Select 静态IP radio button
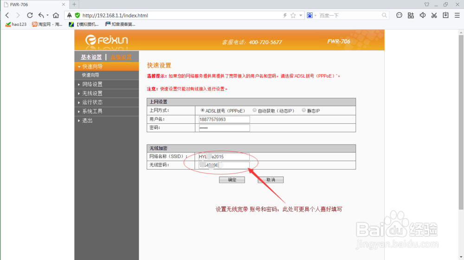This screenshot has height=260, width=464. pyautogui.click(x=303, y=110)
